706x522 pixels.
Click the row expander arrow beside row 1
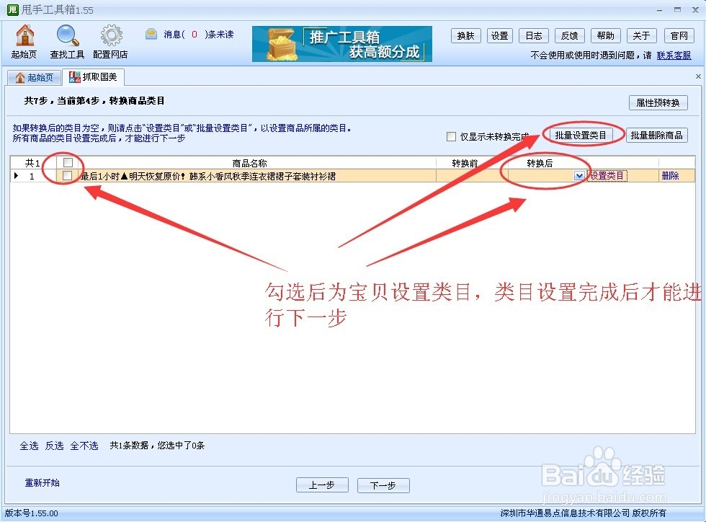point(16,175)
